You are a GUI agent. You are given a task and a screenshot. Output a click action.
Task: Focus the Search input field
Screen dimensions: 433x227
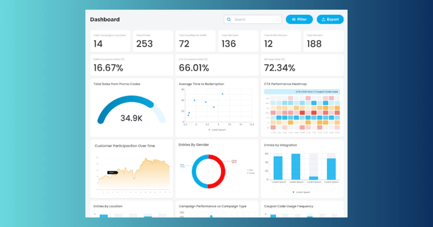click(x=256, y=19)
